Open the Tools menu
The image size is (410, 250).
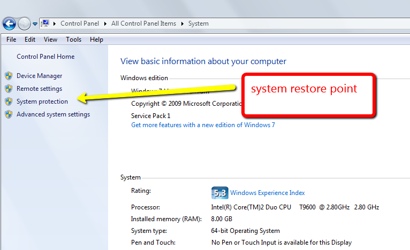74,40
